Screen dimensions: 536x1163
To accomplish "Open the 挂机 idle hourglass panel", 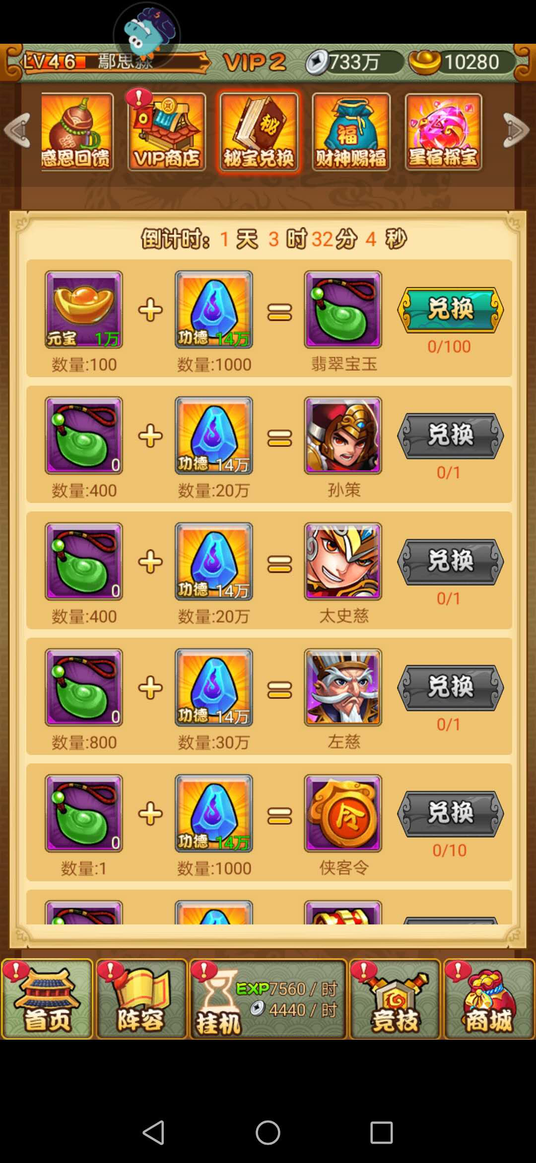I will [268, 999].
